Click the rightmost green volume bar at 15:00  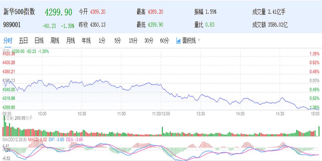point(319,131)
